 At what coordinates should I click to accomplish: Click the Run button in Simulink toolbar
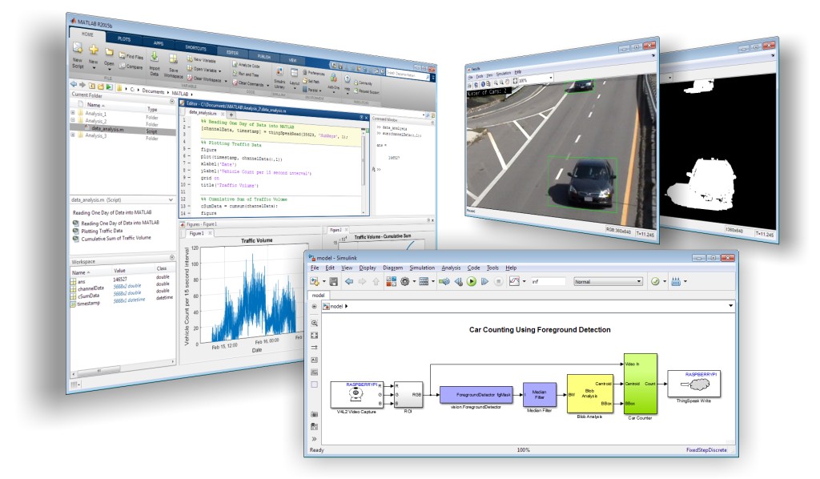point(472,281)
